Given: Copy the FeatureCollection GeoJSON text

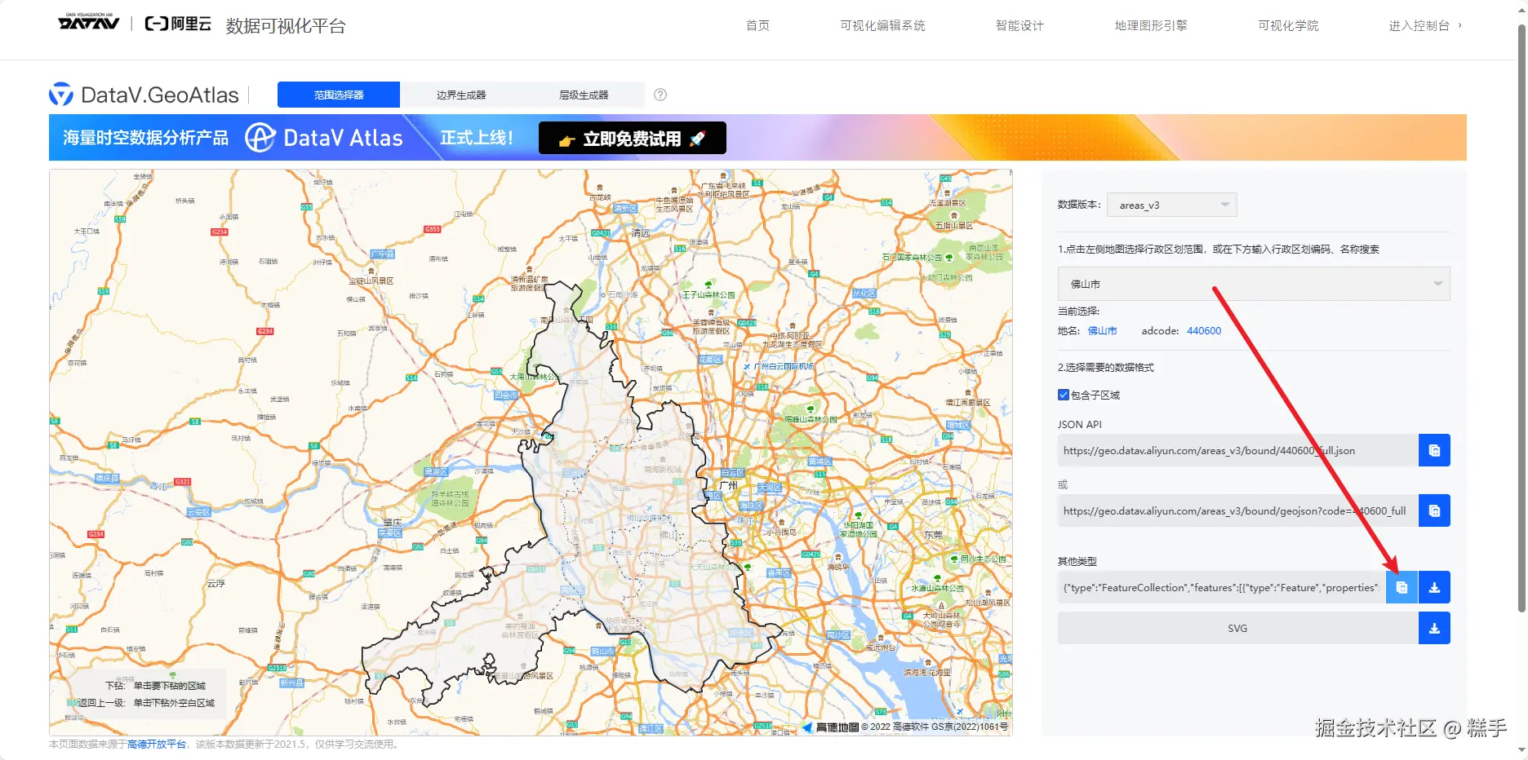Looking at the screenshot, I should tap(1401, 587).
